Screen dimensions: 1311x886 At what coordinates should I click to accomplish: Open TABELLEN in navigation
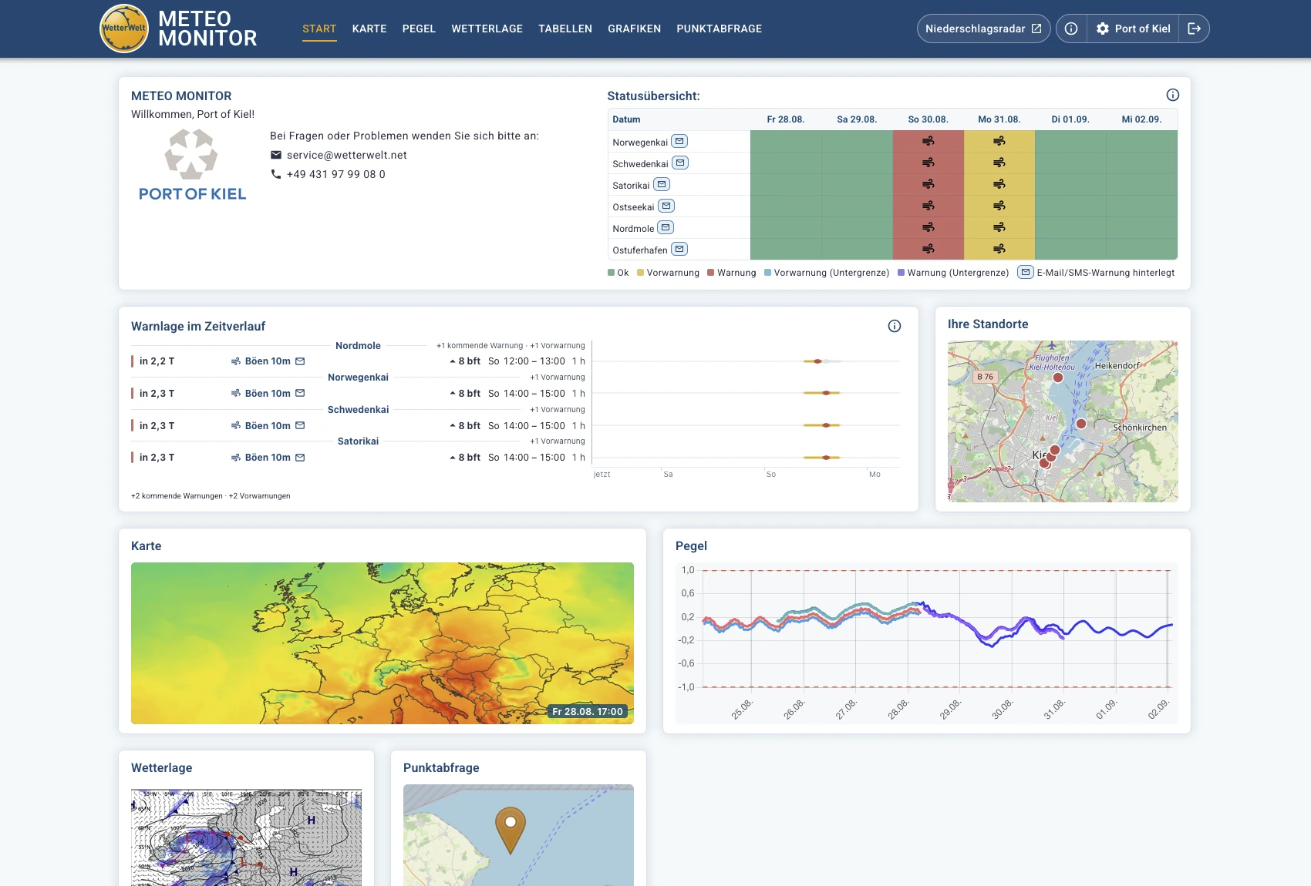(565, 29)
